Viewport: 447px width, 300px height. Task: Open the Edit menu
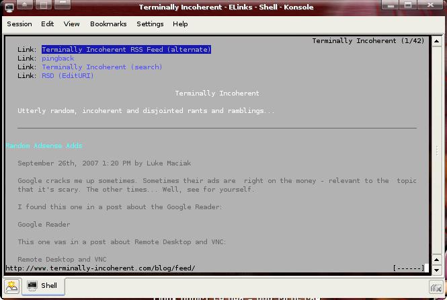[47, 24]
